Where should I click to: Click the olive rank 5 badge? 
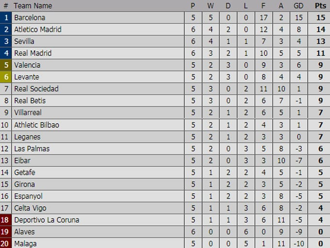pyautogui.click(x=6, y=65)
